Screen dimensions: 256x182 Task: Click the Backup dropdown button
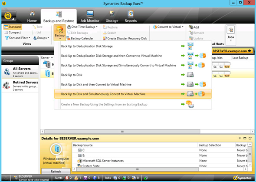pyautogui.click(x=60, y=32)
